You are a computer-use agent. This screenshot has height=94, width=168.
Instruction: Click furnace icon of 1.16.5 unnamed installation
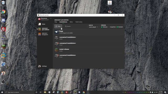[56, 38]
